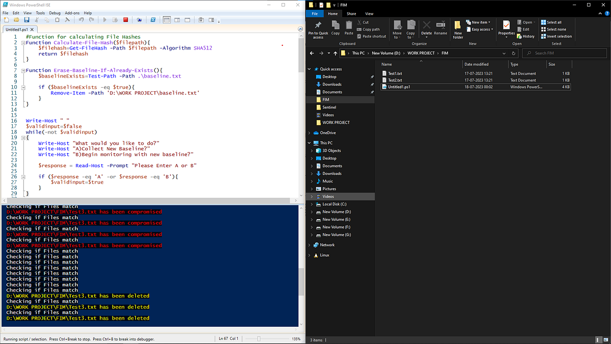611x344 pixels.
Task: Stop the running script with red square
Action: (125, 20)
